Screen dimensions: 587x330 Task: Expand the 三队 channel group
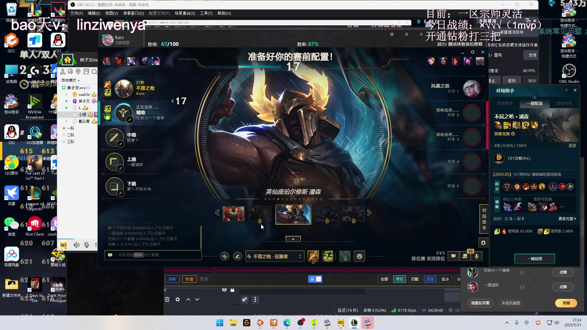click(x=71, y=141)
